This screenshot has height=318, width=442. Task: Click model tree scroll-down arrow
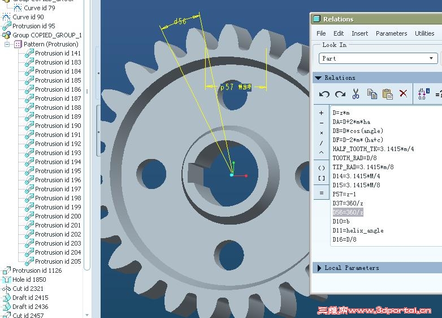(x=87, y=315)
